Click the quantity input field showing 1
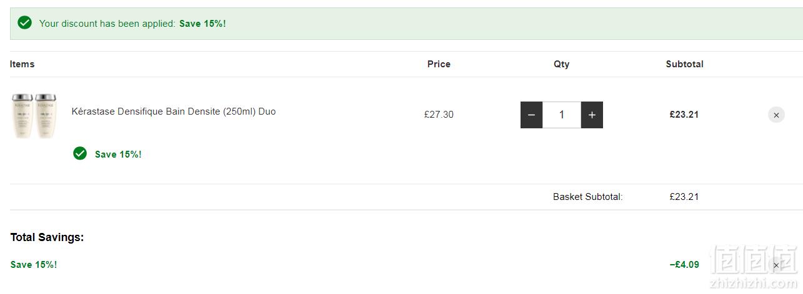The width and height of the screenshot is (803, 294). coord(562,115)
